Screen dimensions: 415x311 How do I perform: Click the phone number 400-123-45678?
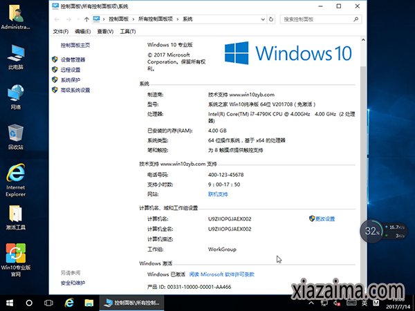click(x=225, y=175)
